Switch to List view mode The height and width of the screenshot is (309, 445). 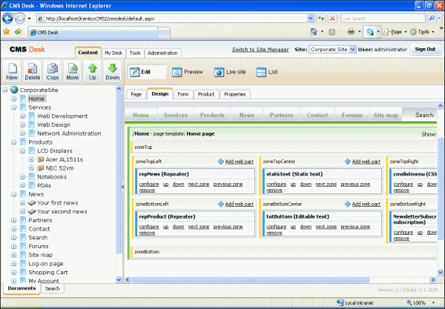pyautogui.click(x=267, y=72)
